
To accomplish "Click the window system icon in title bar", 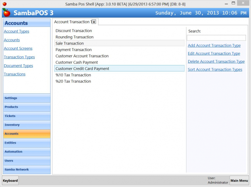I will point(4,4).
